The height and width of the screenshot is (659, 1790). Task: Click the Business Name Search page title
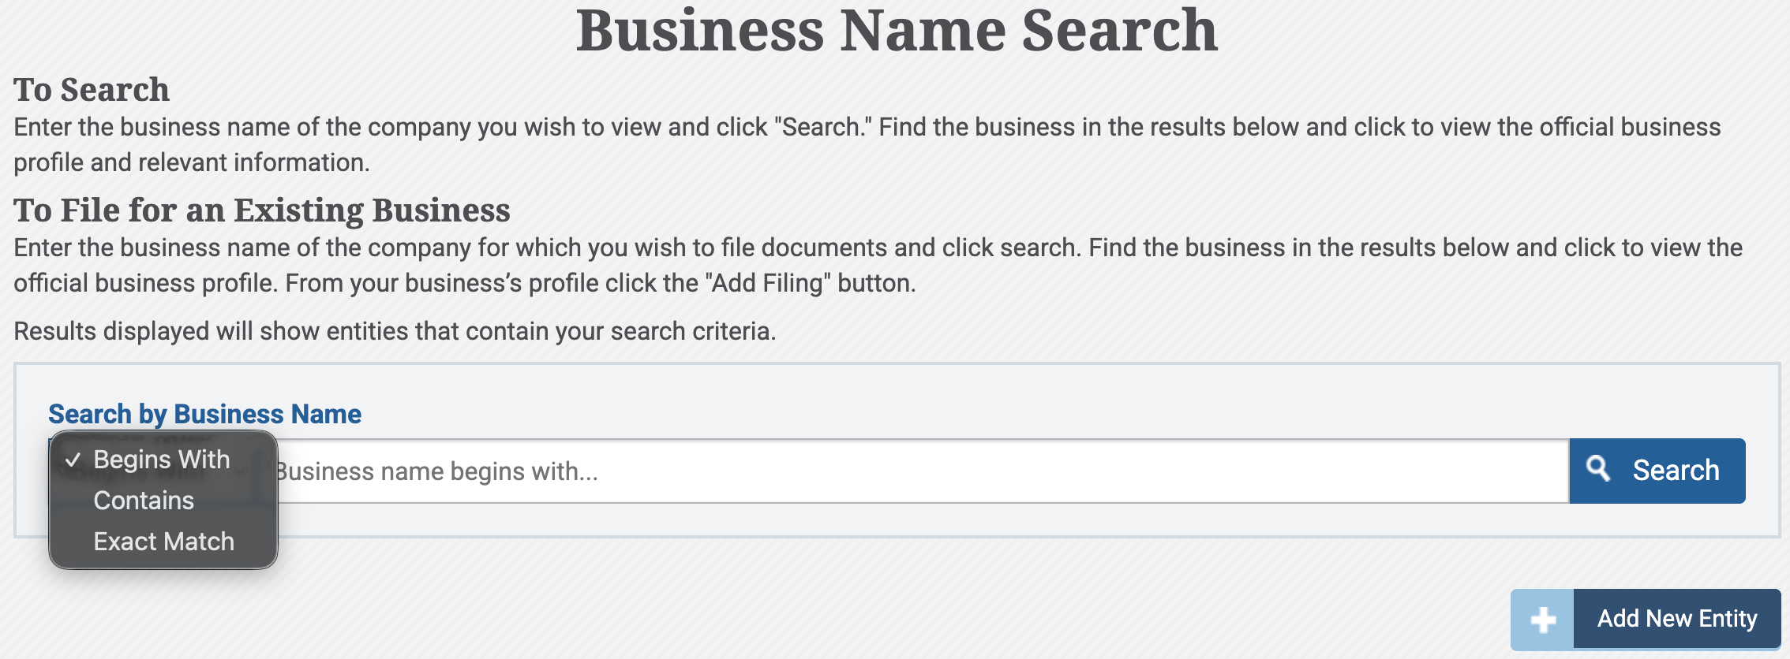click(x=897, y=32)
